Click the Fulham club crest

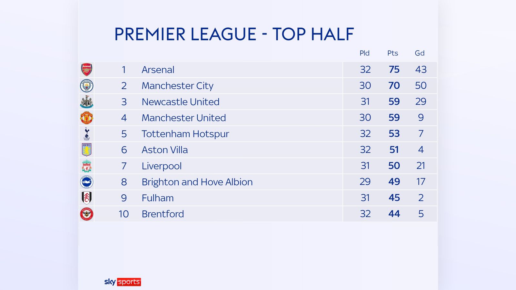(87, 198)
